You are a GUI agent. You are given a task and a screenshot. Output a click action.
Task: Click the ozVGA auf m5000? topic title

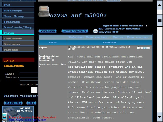click(x=78, y=16)
